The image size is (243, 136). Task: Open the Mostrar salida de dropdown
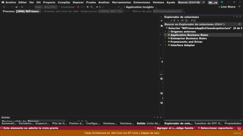pos(46,121)
